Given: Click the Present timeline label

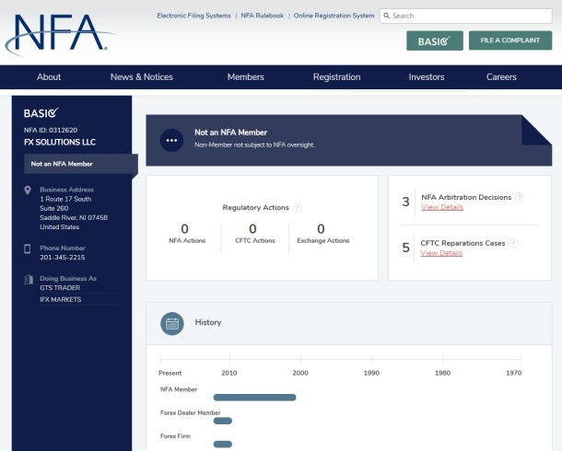Looking at the screenshot, I should (x=170, y=373).
